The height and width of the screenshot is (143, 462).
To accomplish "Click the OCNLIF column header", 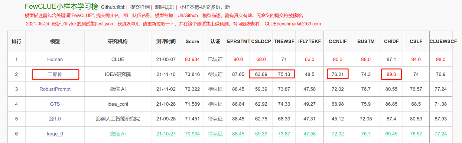I will click(x=338, y=42).
